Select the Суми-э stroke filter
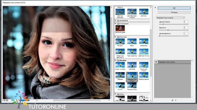This screenshot has width=197, height=110. coord(120,85)
